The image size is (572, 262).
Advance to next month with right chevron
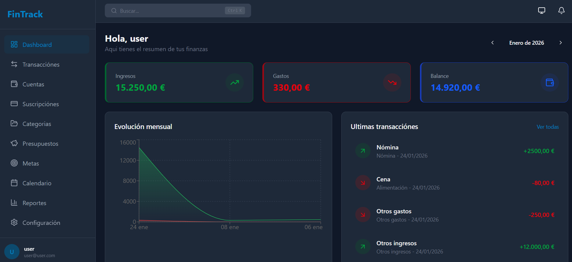coord(560,43)
